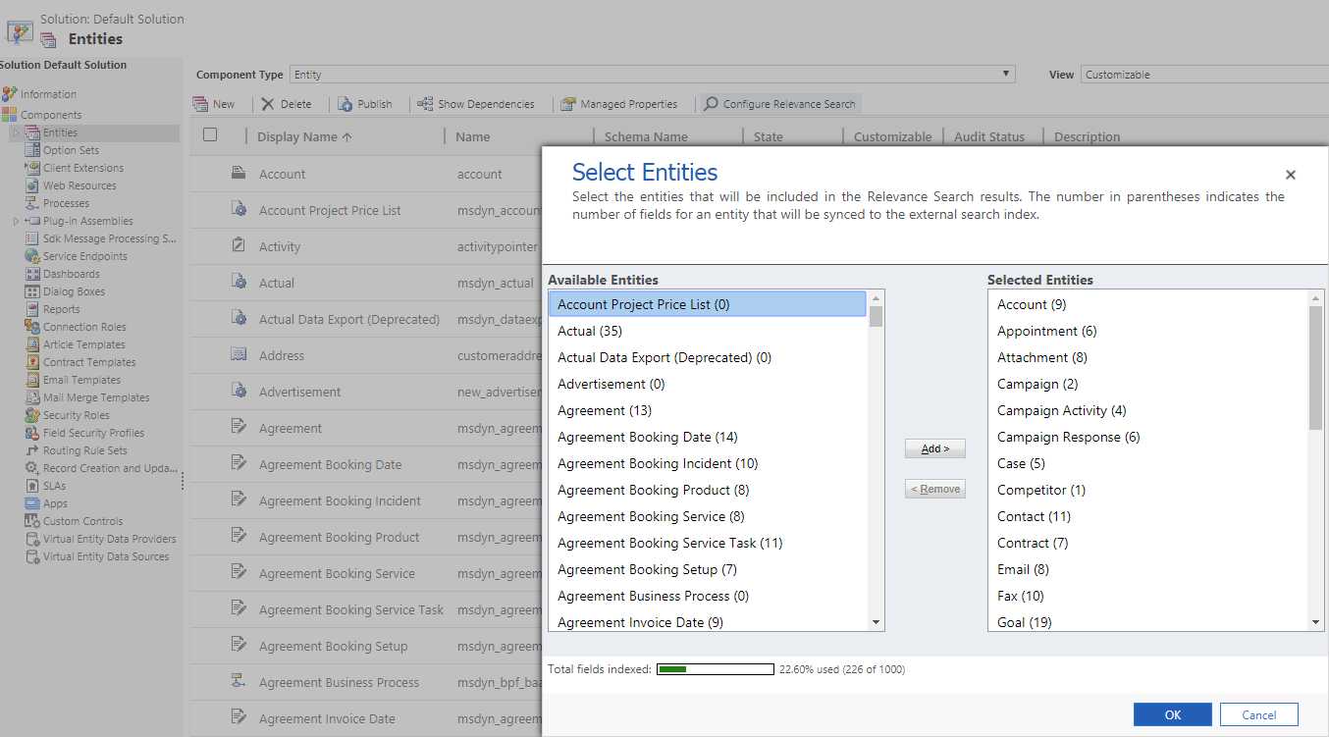This screenshot has width=1329, height=737.
Task: Click OK in Select Entities dialog
Action: (x=1173, y=714)
